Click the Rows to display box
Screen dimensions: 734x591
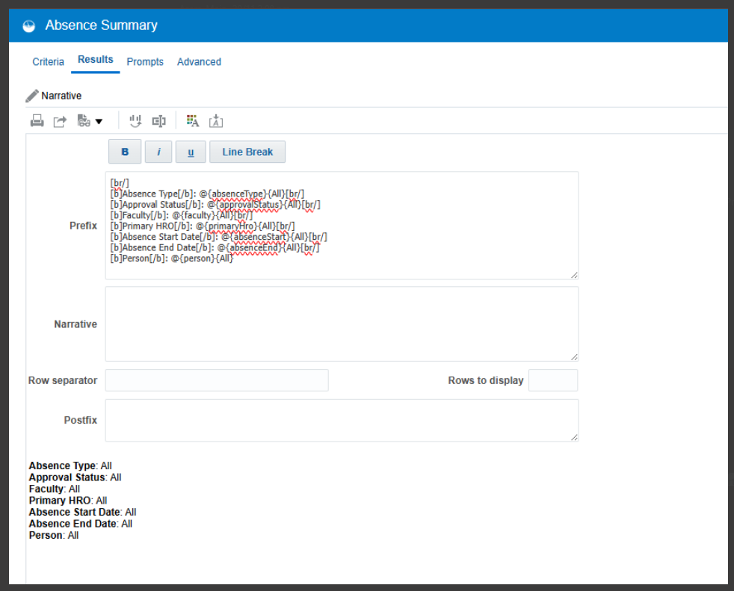tap(553, 380)
